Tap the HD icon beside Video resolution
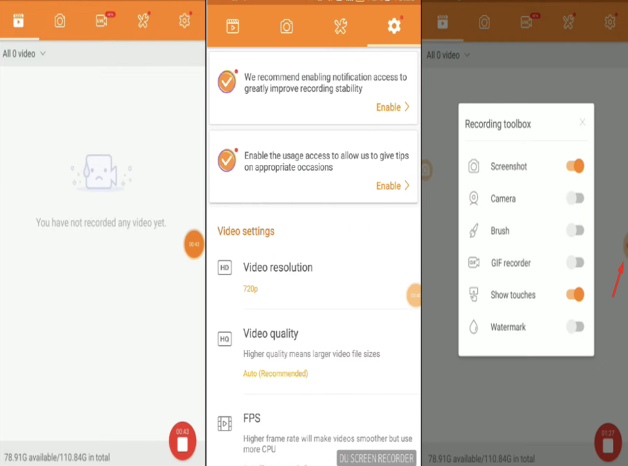Screen dimensions: 628x466 click(224, 267)
